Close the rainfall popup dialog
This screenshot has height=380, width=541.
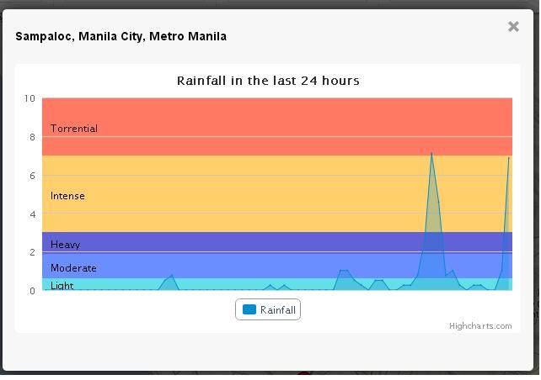513,27
